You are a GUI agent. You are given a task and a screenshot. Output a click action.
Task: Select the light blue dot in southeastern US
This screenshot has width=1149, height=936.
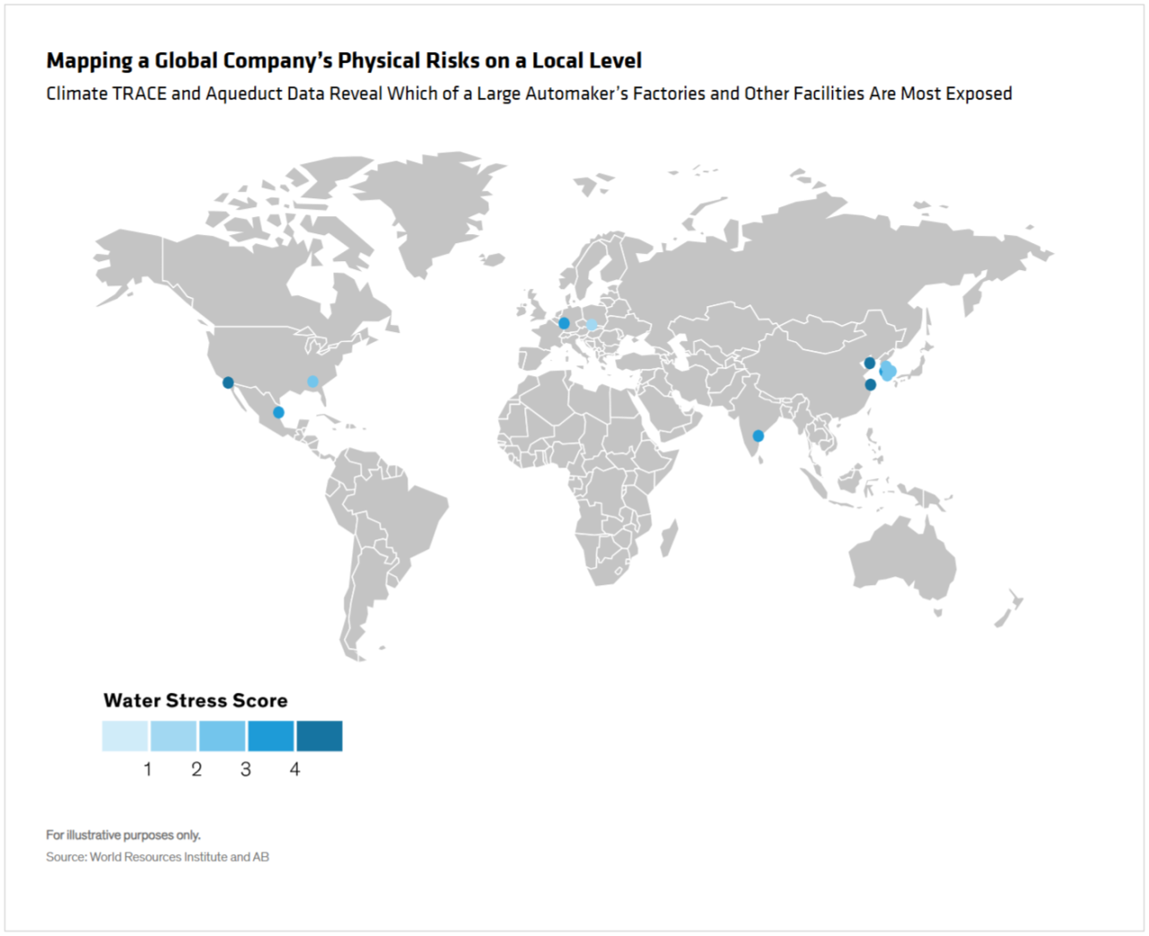click(313, 381)
